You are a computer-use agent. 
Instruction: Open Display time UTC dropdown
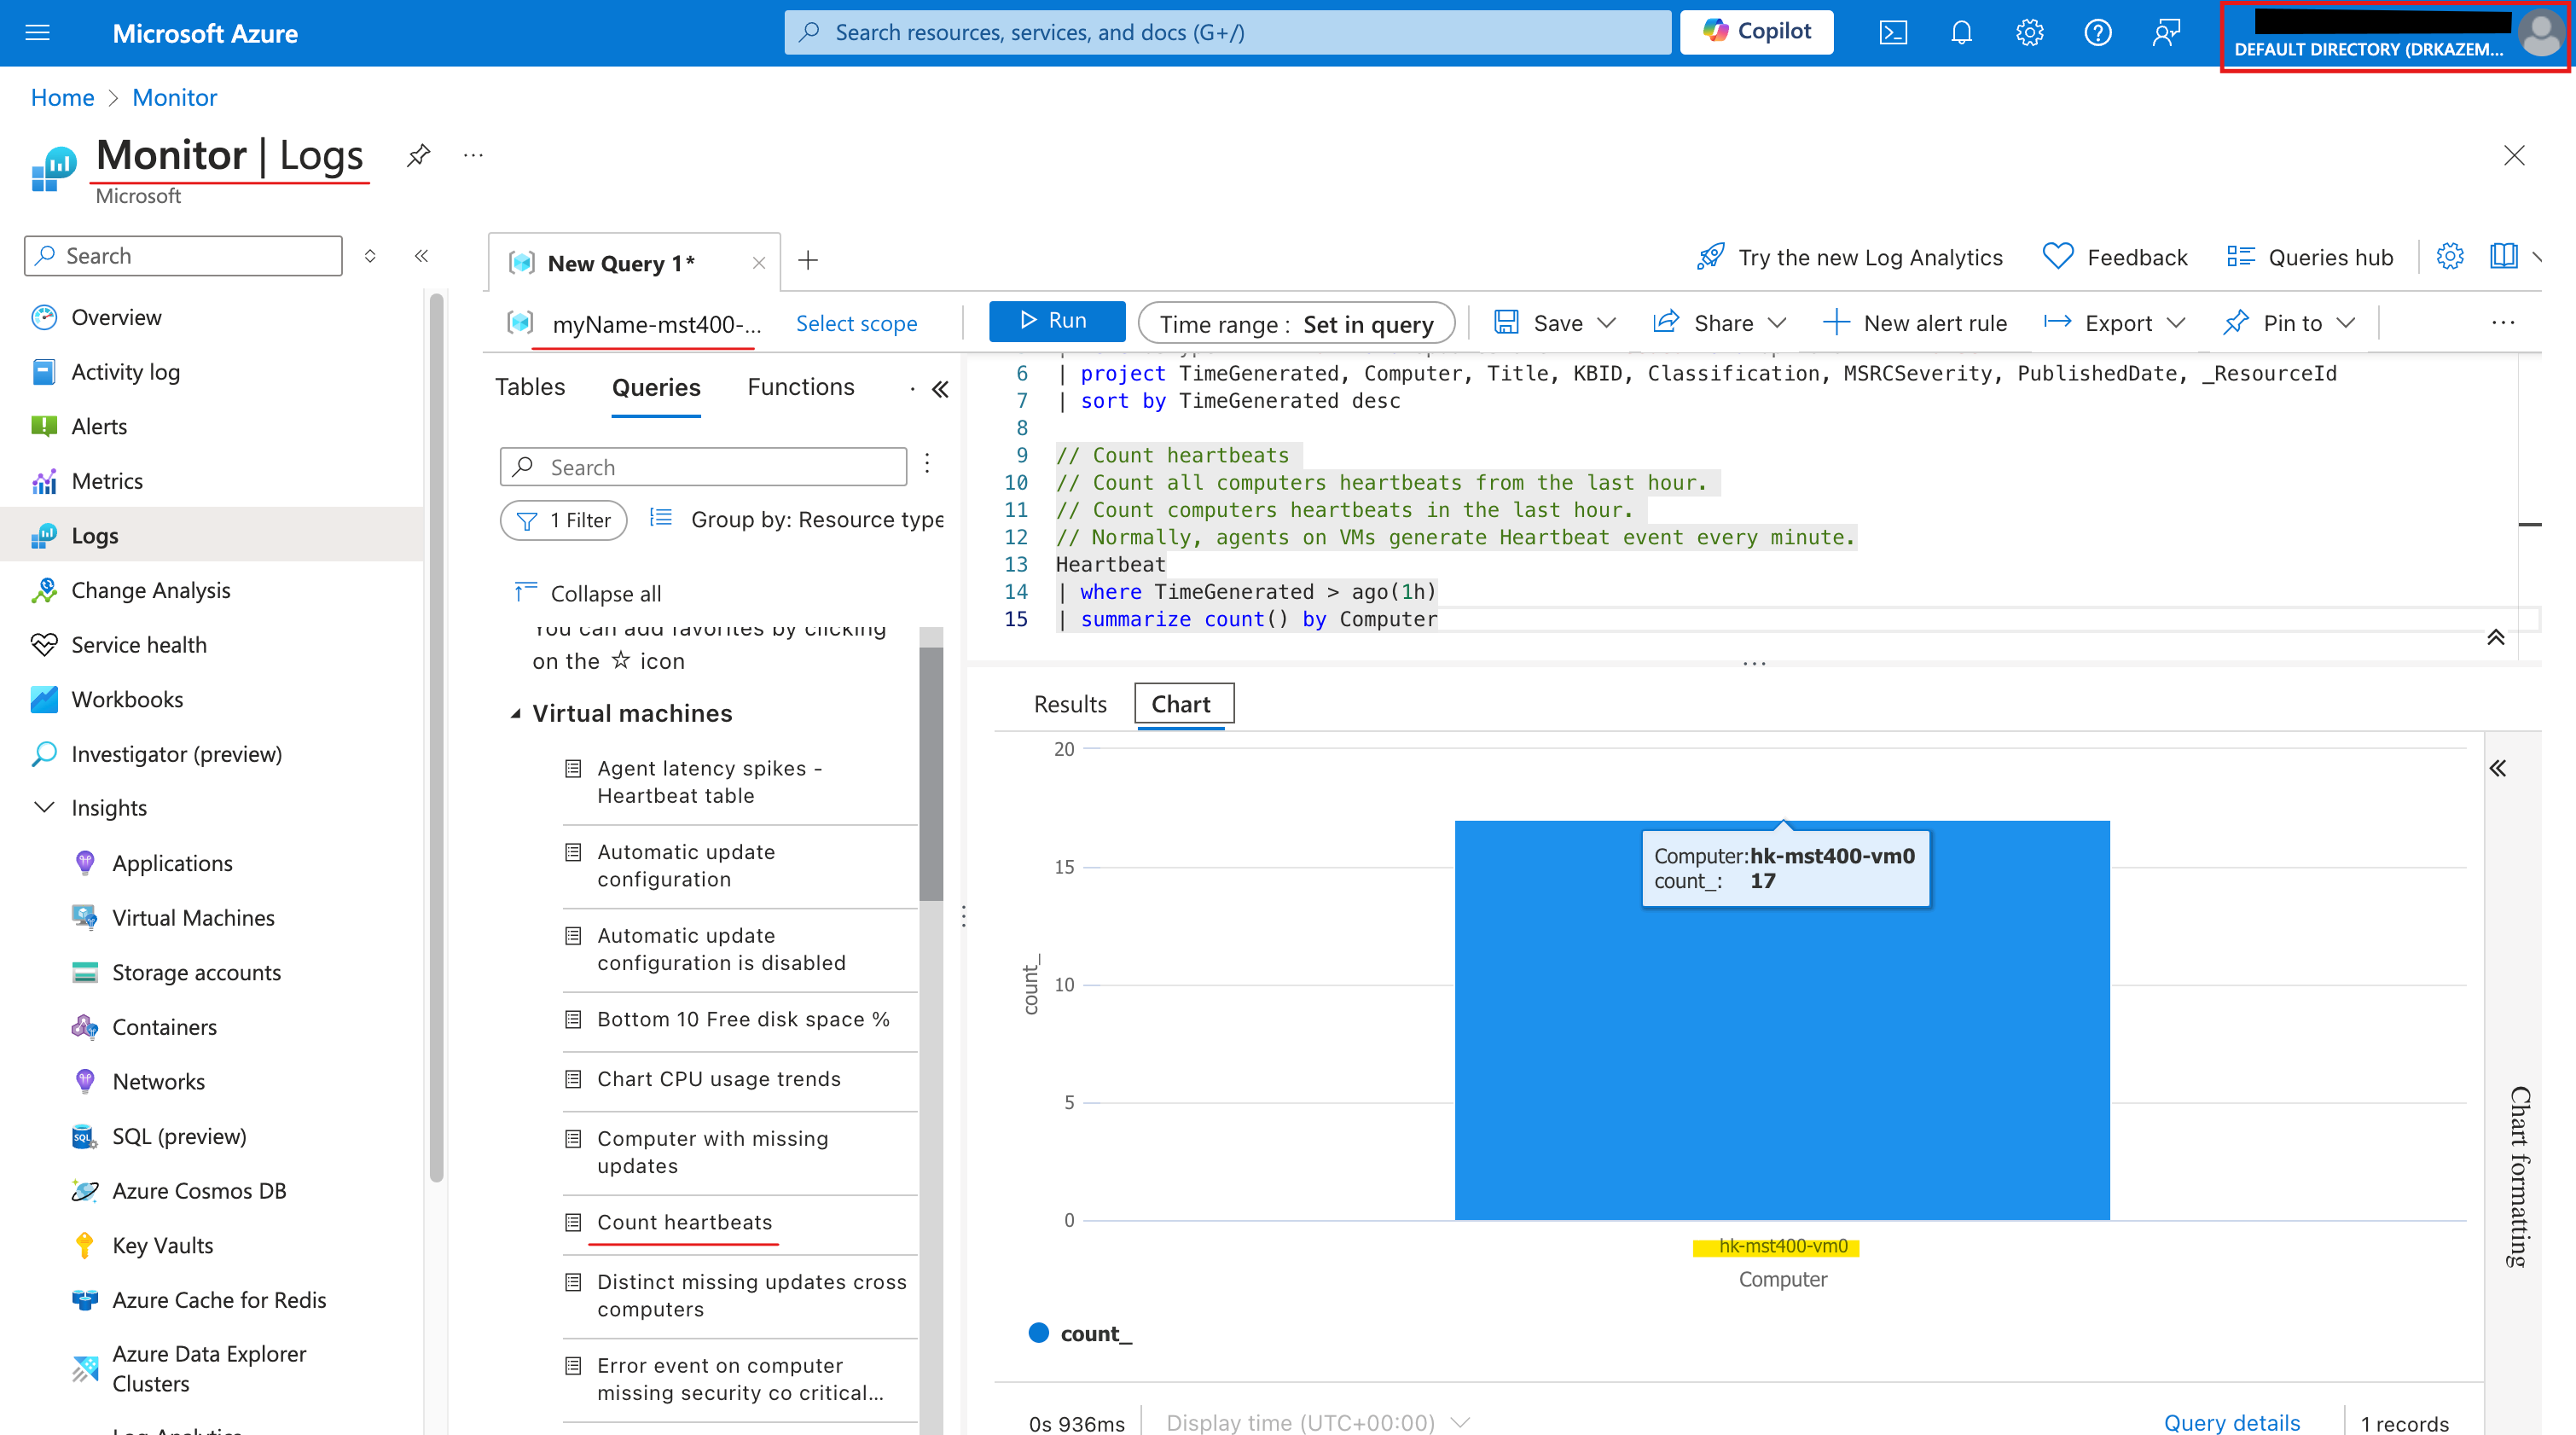1317,1421
